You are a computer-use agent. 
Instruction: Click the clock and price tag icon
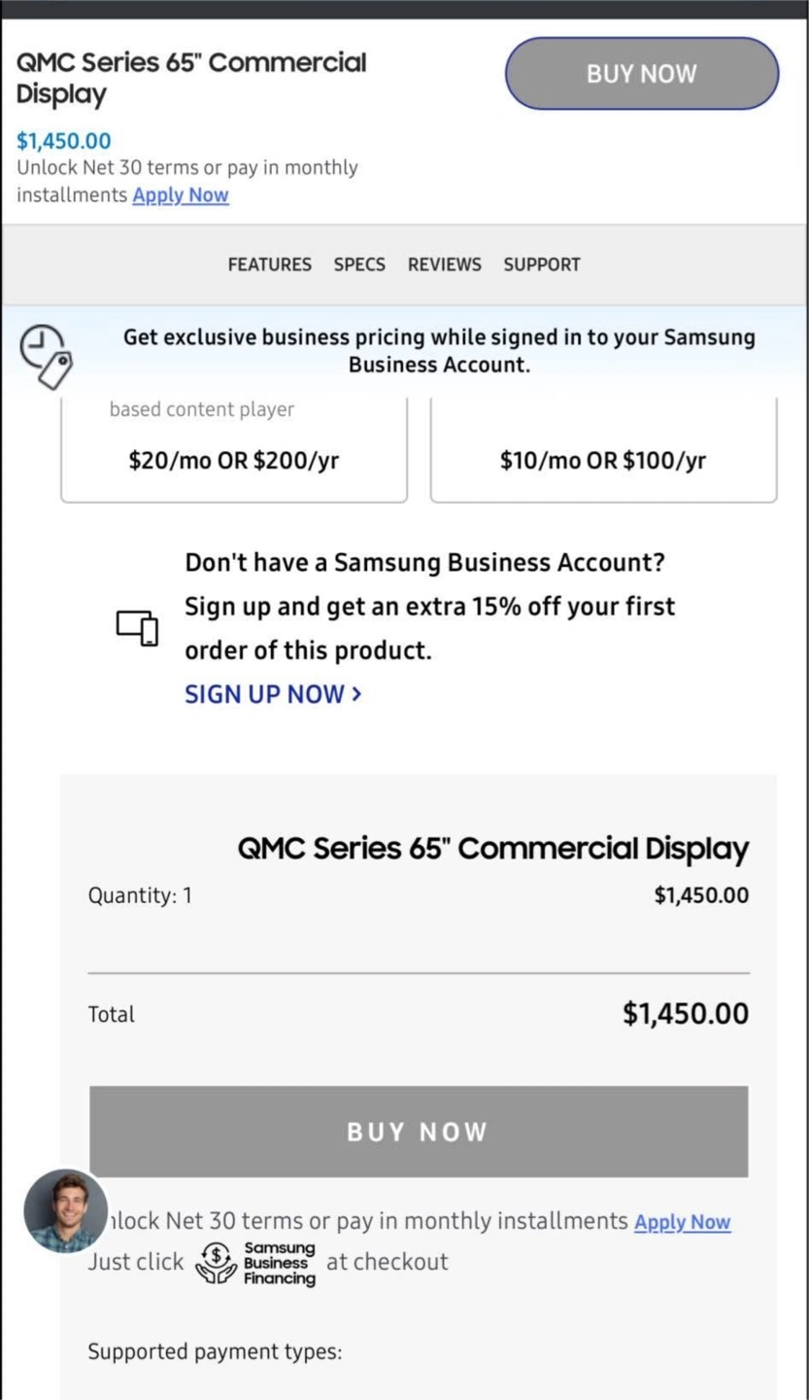click(46, 356)
